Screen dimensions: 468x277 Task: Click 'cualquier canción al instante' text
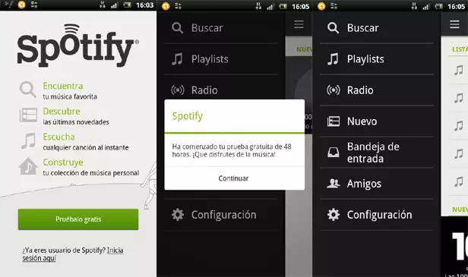tap(86, 147)
